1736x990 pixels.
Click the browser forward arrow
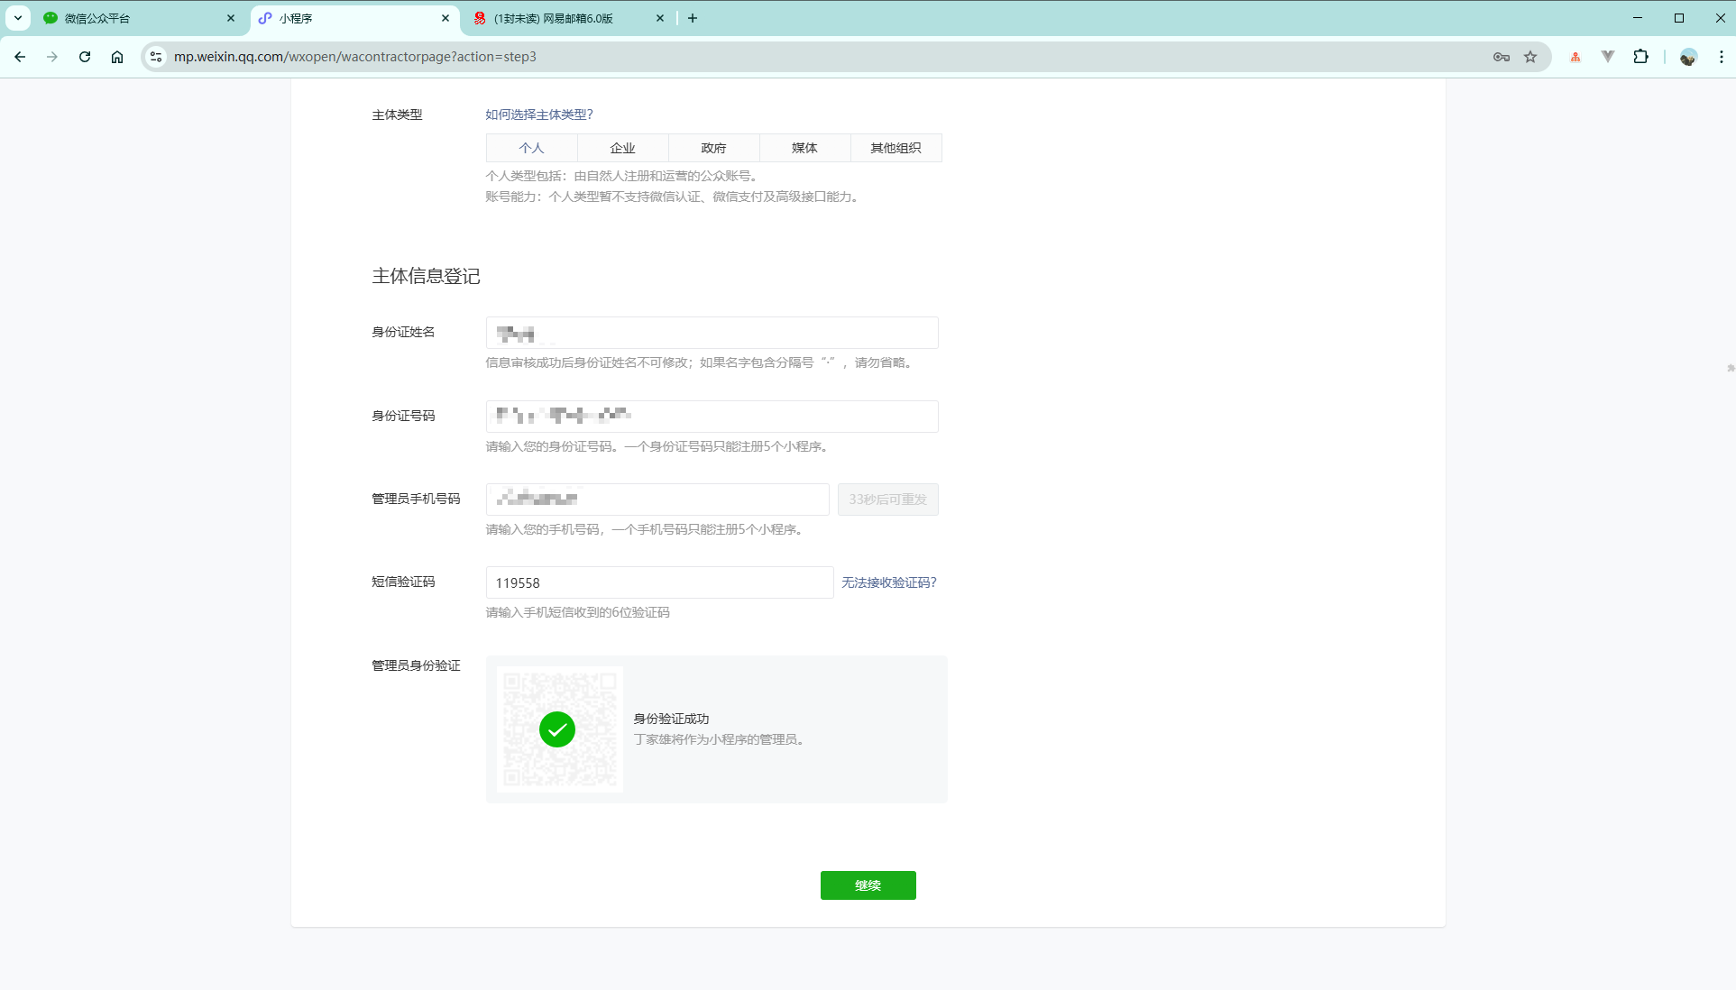pyautogui.click(x=52, y=57)
